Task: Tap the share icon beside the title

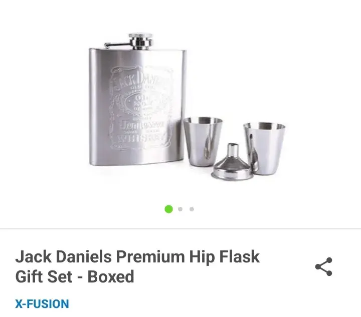Action: [324, 266]
